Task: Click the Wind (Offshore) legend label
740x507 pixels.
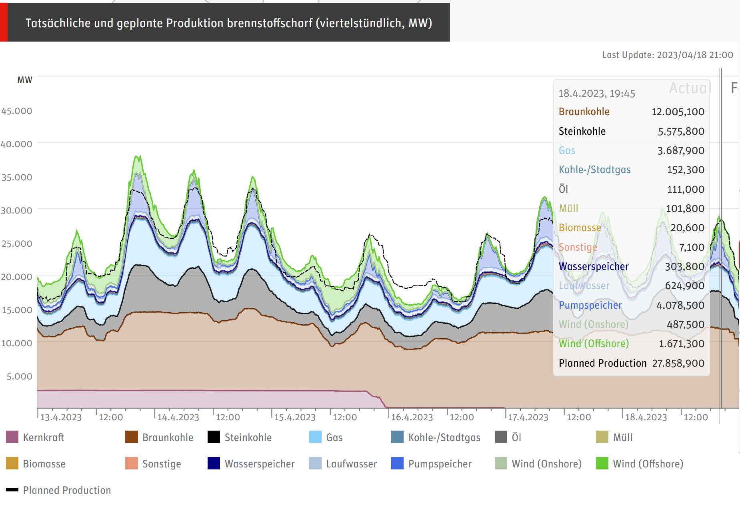Action: (x=648, y=464)
